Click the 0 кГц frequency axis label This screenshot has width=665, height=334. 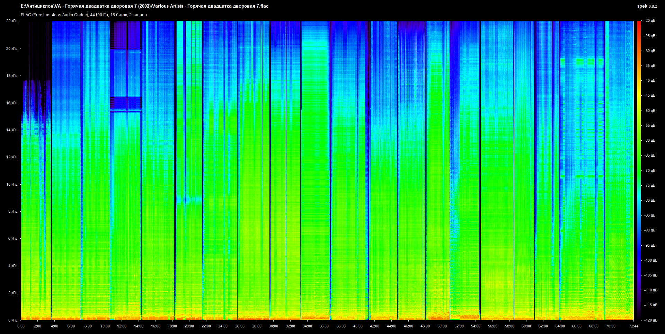click(x=12, y=320)
